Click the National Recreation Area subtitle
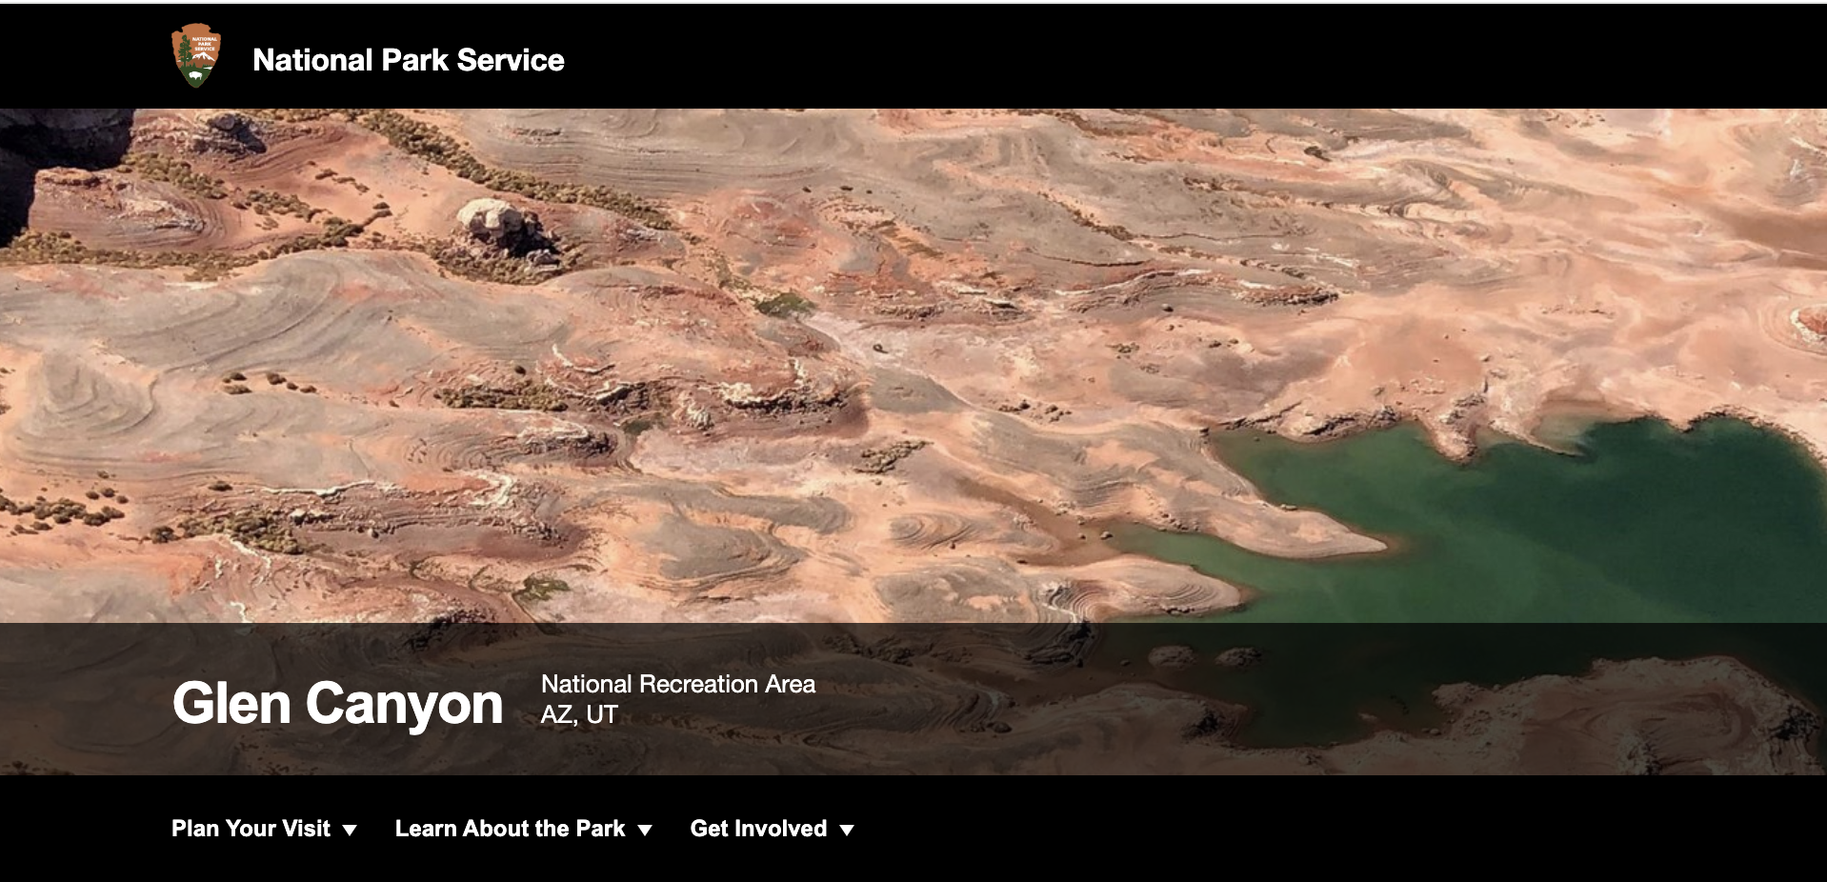 [x=677, y=684]
